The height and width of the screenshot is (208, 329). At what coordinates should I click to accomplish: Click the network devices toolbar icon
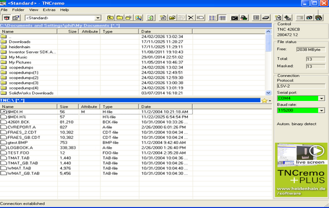(288, 18)
